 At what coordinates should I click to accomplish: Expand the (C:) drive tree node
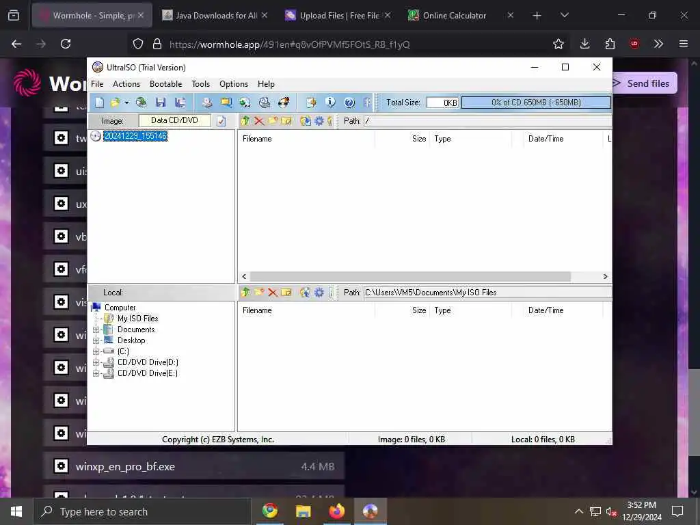point(96,352)
